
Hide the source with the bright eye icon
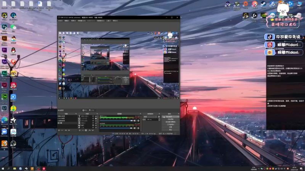[x=93, y=125]
